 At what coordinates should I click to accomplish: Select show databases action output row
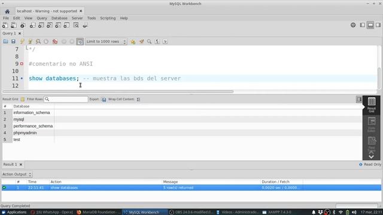point(191,188)
